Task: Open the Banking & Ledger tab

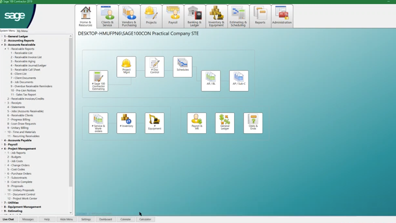Action: 195,16
